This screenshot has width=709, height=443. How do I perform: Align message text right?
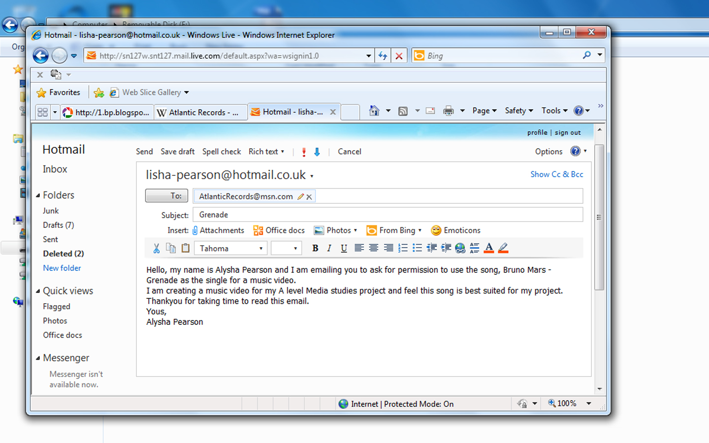pyautogui.click(x=388, y=248)
